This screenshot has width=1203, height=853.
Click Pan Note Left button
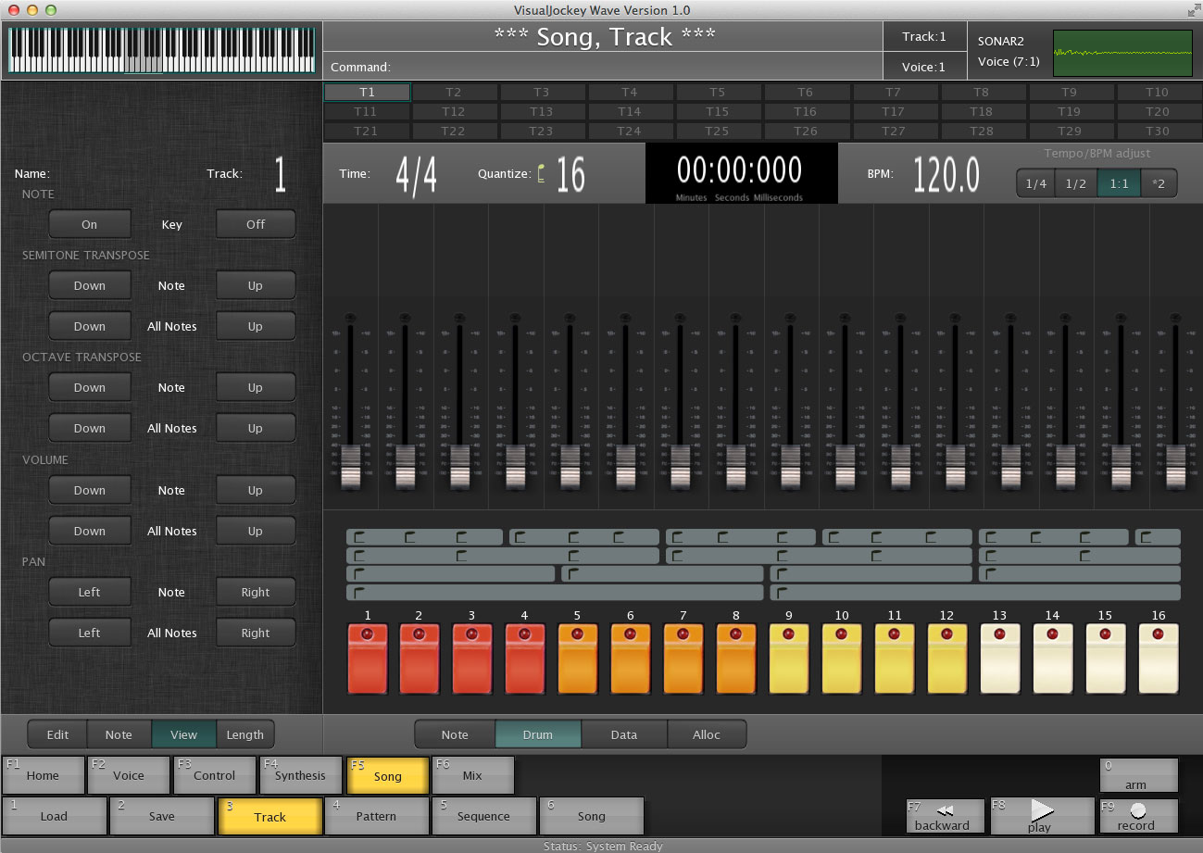click(x=90, y=592)
